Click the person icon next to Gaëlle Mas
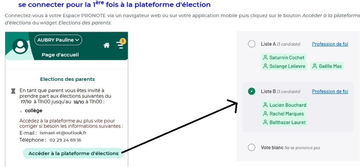The image size is (360, 167). coord(315,66)
